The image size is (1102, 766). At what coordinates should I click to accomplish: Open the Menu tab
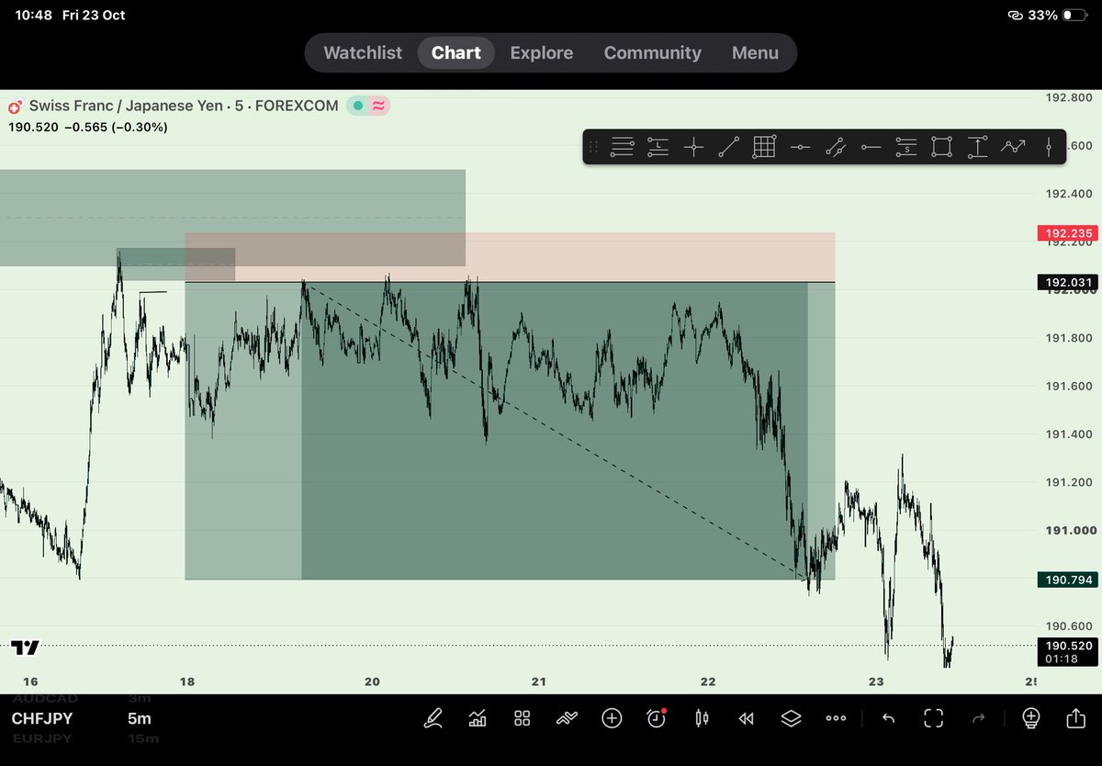click(755, 53)
